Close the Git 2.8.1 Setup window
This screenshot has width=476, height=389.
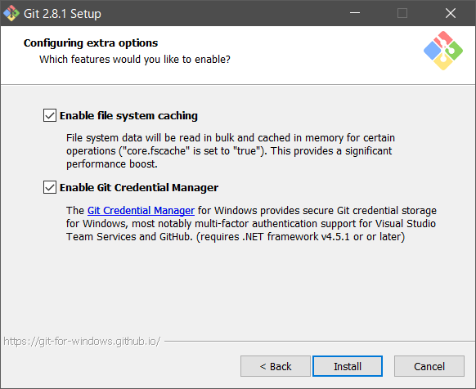[x=451, y=13]
